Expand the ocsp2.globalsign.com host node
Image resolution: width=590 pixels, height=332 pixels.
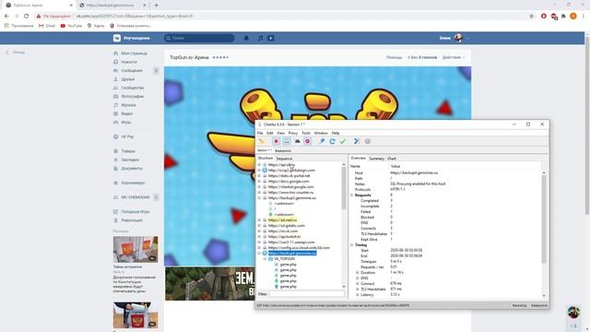click(259, 170)
